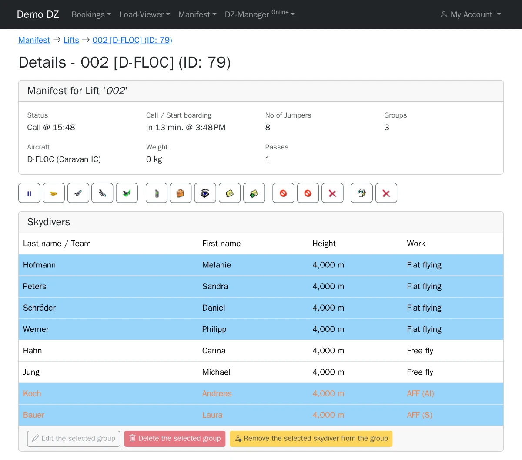Click the airplane with green checkmark icon

click(x=127, y=193)
